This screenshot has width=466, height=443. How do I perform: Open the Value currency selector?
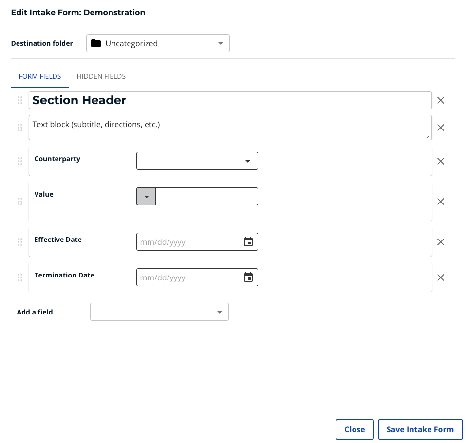tap(146, 196)
